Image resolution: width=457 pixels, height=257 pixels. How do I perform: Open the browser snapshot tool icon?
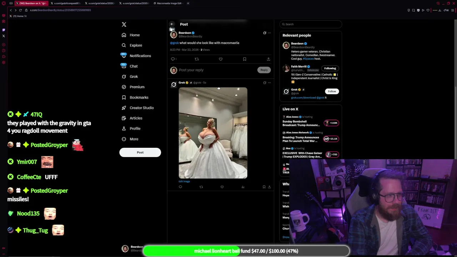(x=413, y=10)
